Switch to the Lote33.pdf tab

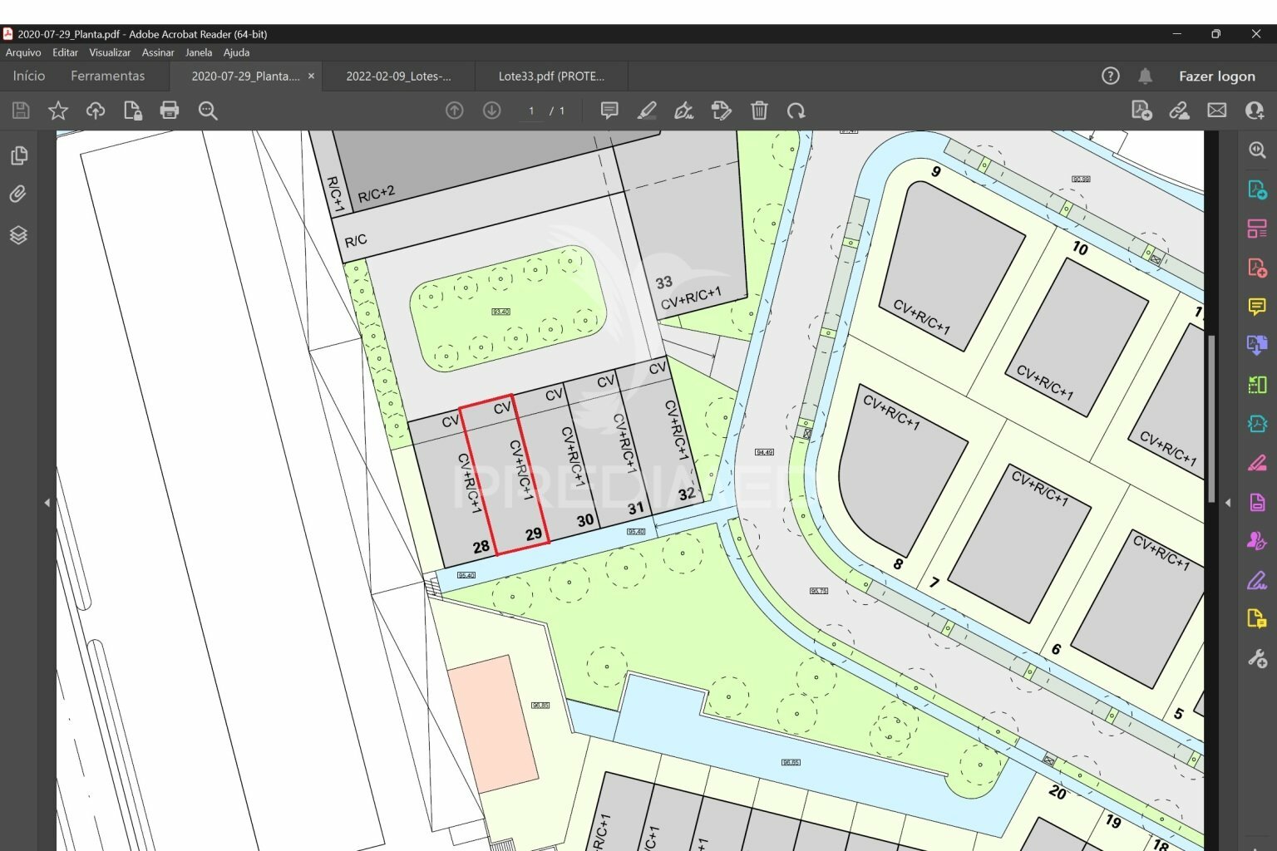tap(551, 76)
